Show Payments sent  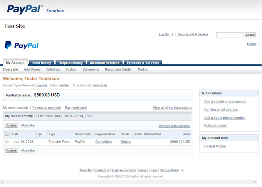76,108
